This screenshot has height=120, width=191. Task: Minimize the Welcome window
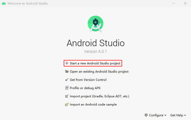tap(174, 3)
